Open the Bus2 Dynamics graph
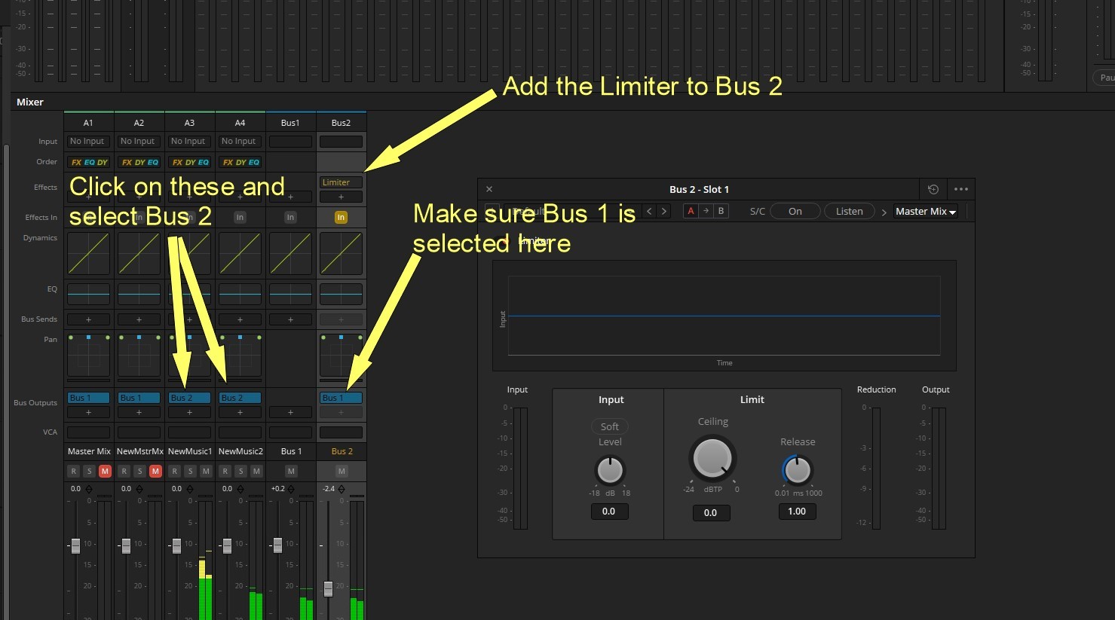Viewport: 1115px width, 620px height. tap(341, 254)
